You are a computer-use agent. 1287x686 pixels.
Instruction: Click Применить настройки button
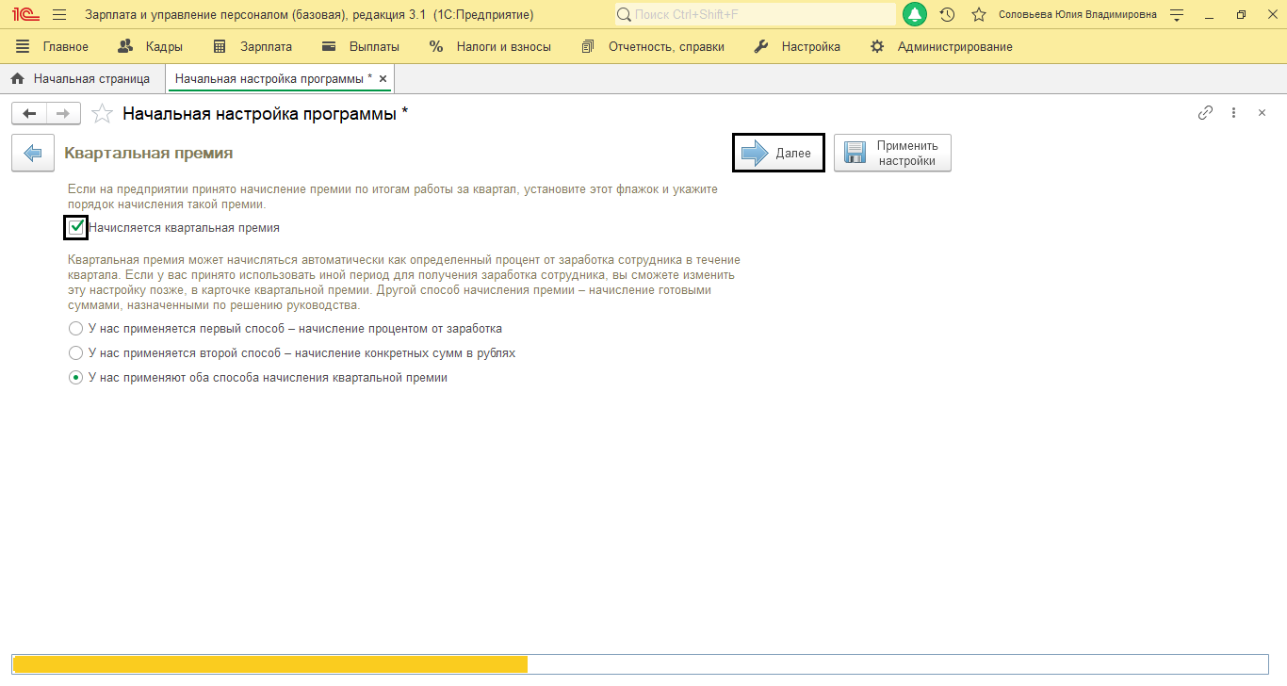coord(892,153)
